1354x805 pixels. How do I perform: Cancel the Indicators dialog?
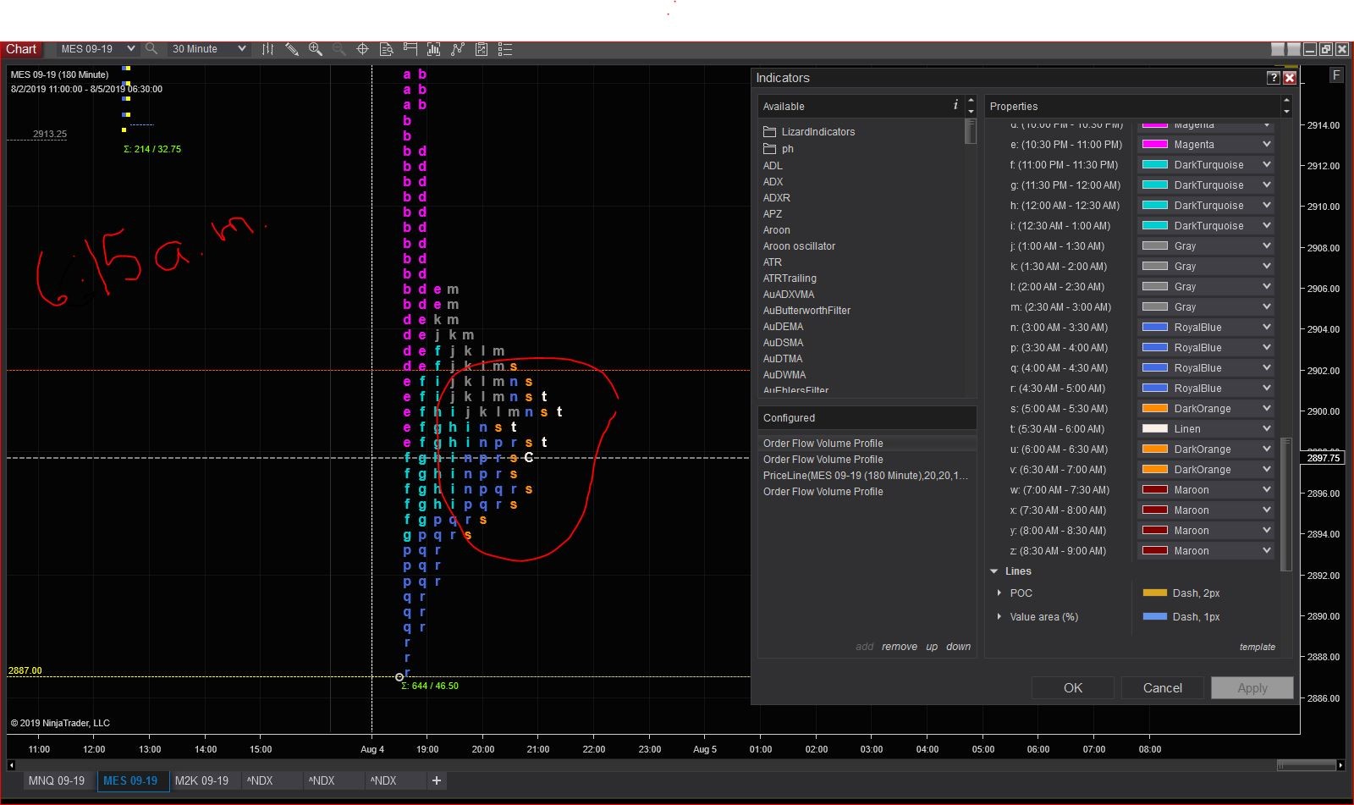(1163, 688)
